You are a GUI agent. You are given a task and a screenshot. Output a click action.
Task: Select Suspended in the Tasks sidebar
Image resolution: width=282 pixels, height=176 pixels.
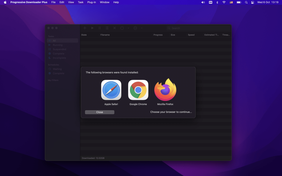click(62, 49)
